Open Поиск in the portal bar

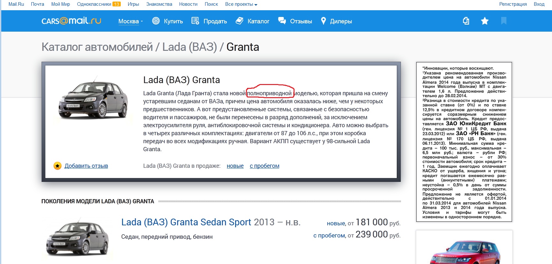211,4
